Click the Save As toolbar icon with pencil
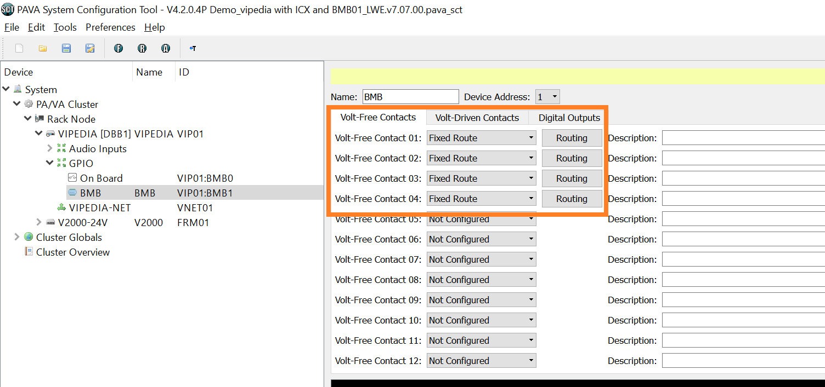The height and width of the screenshot is (387, 825). [x=90, y=48]
